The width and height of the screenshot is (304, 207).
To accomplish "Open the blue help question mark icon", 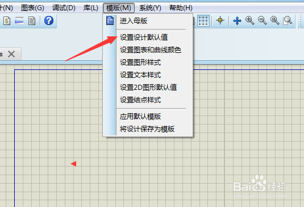I will [49, 20].
